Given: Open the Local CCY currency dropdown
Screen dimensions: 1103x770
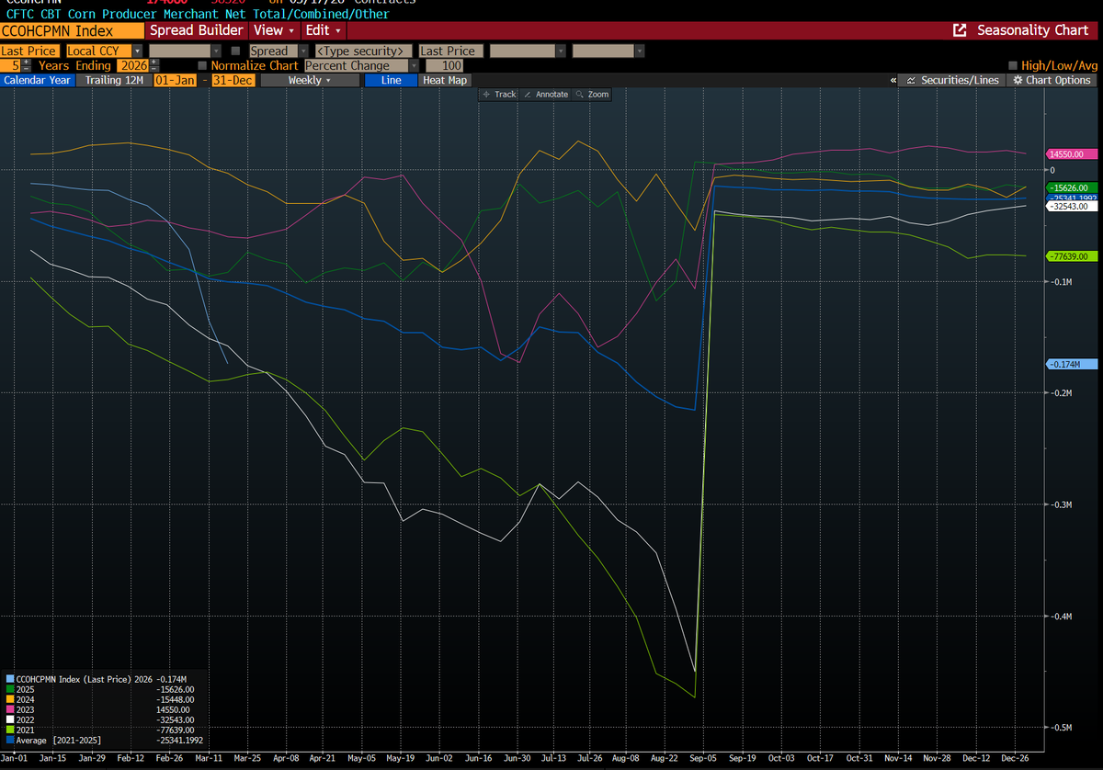Looking at the screenshot, I should [x=137, y=51].
